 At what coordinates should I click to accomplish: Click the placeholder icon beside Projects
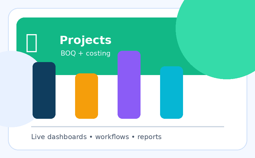point(32,43)
